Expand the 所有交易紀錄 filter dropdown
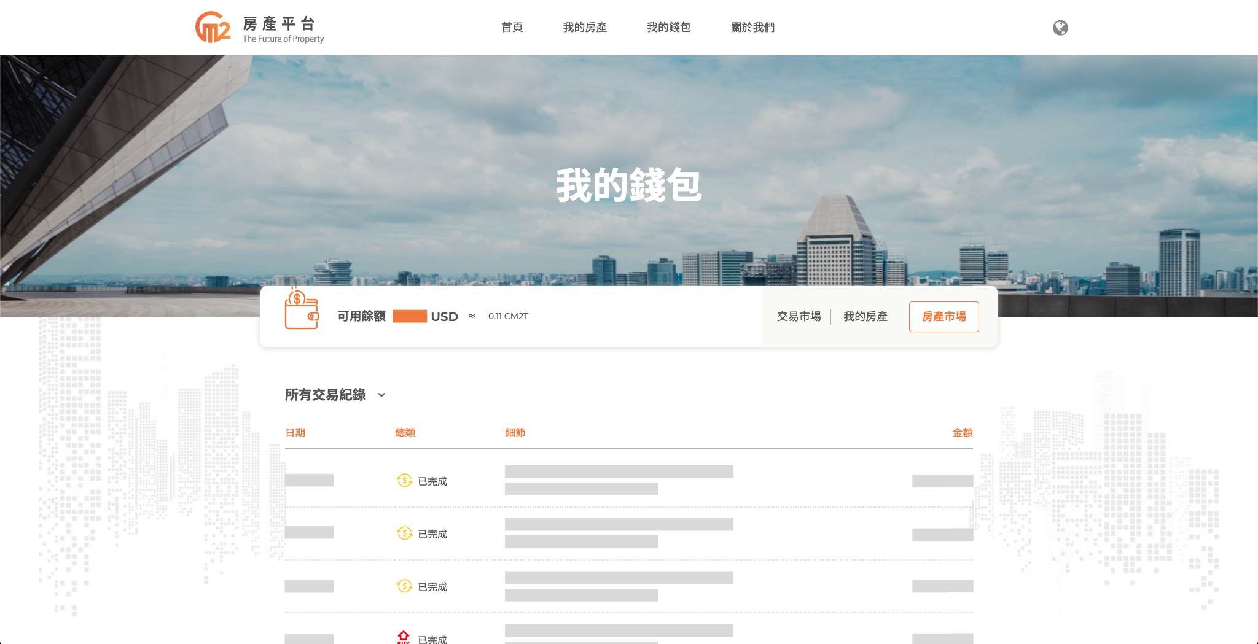The image size is (1258, 644). pyautogui.click(x=381, y=395)
